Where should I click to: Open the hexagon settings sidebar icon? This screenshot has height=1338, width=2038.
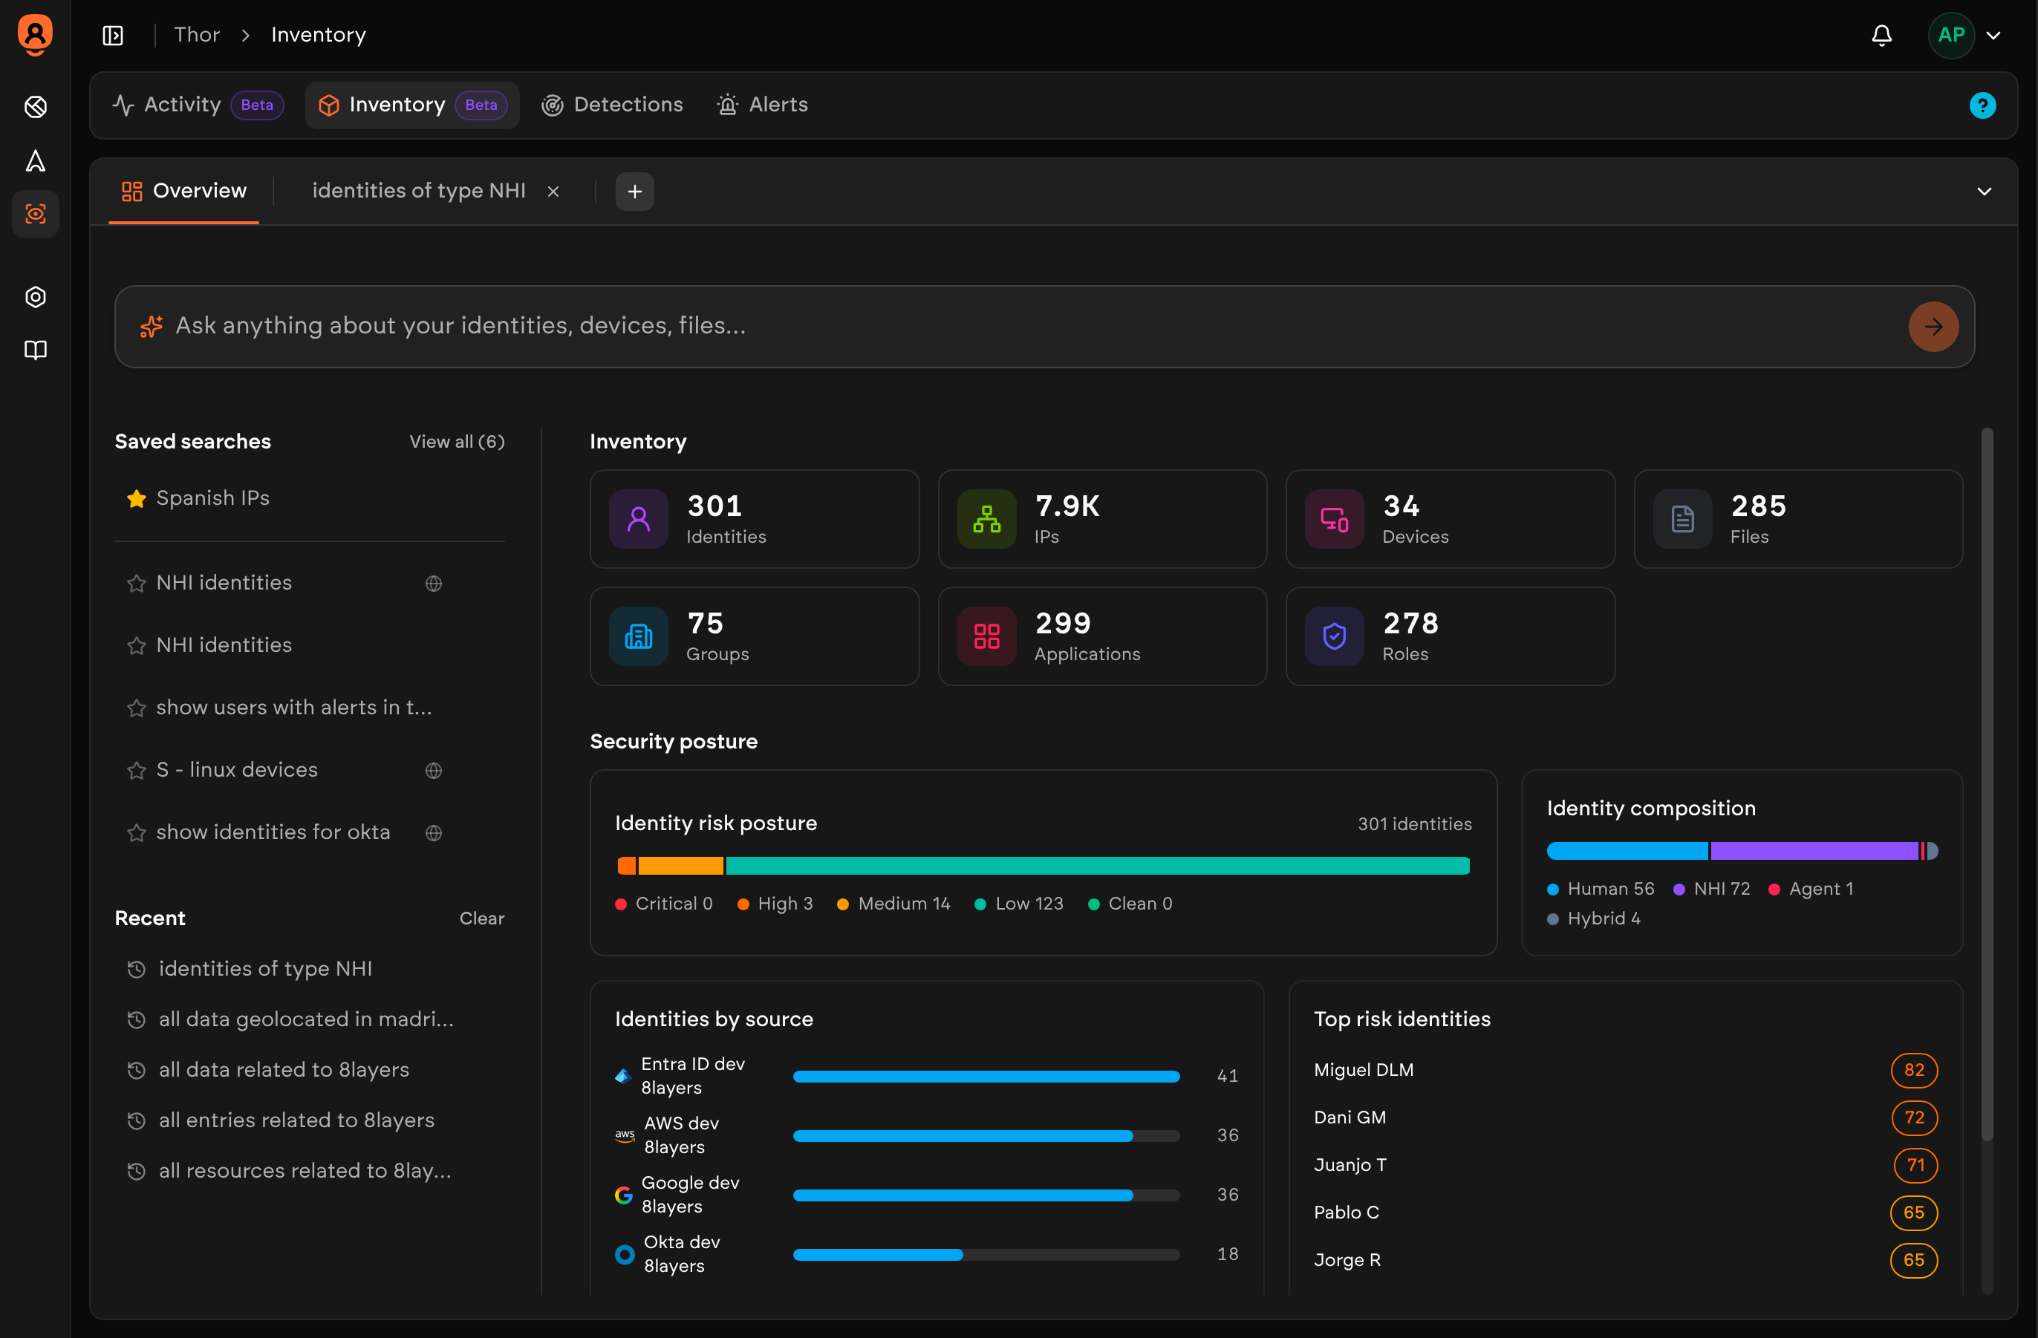point(35,297)
